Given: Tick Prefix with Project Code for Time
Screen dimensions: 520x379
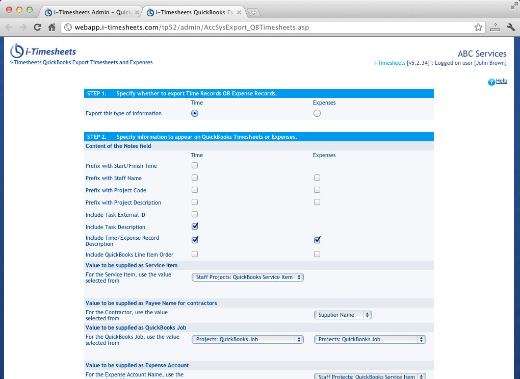Looking at the screenshot, I should 195,190.
